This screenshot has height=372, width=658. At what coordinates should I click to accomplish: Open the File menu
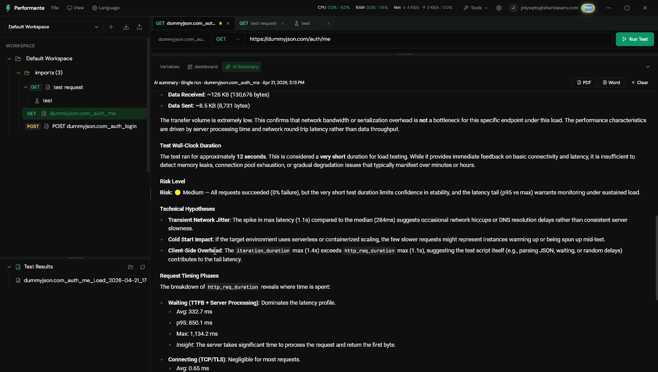pos(55,8)
